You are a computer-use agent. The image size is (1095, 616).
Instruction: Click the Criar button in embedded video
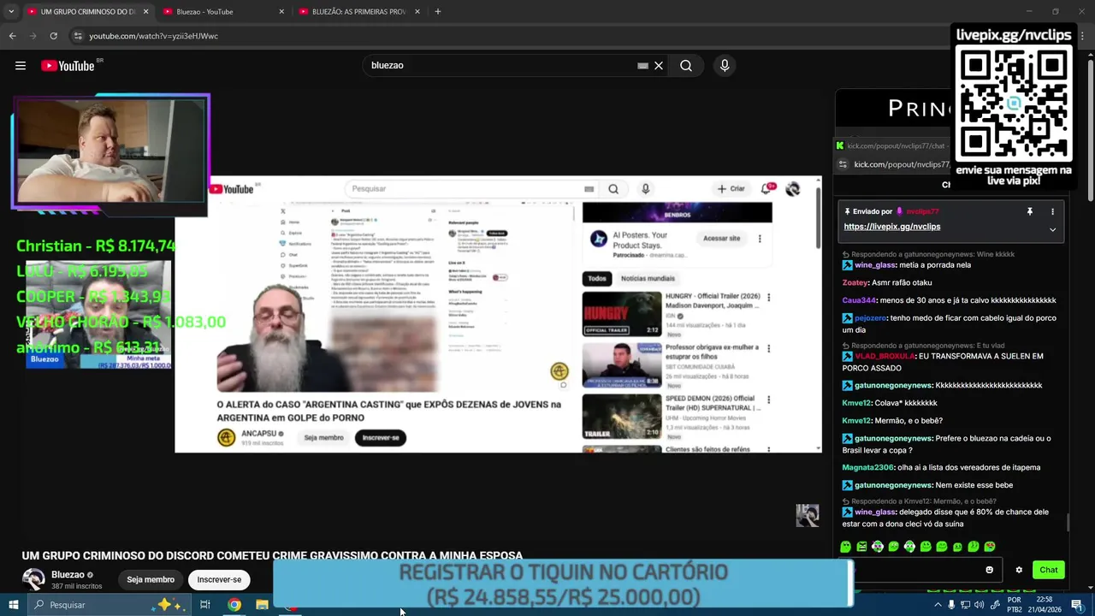[731, 189]
